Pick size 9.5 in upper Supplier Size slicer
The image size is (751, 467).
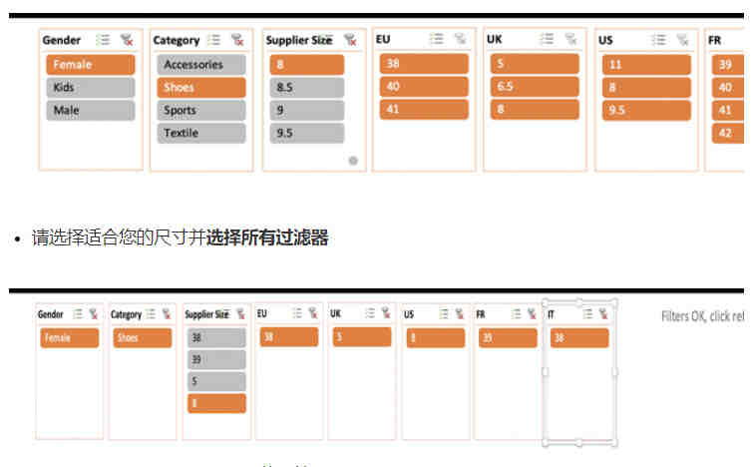(307, 133)
